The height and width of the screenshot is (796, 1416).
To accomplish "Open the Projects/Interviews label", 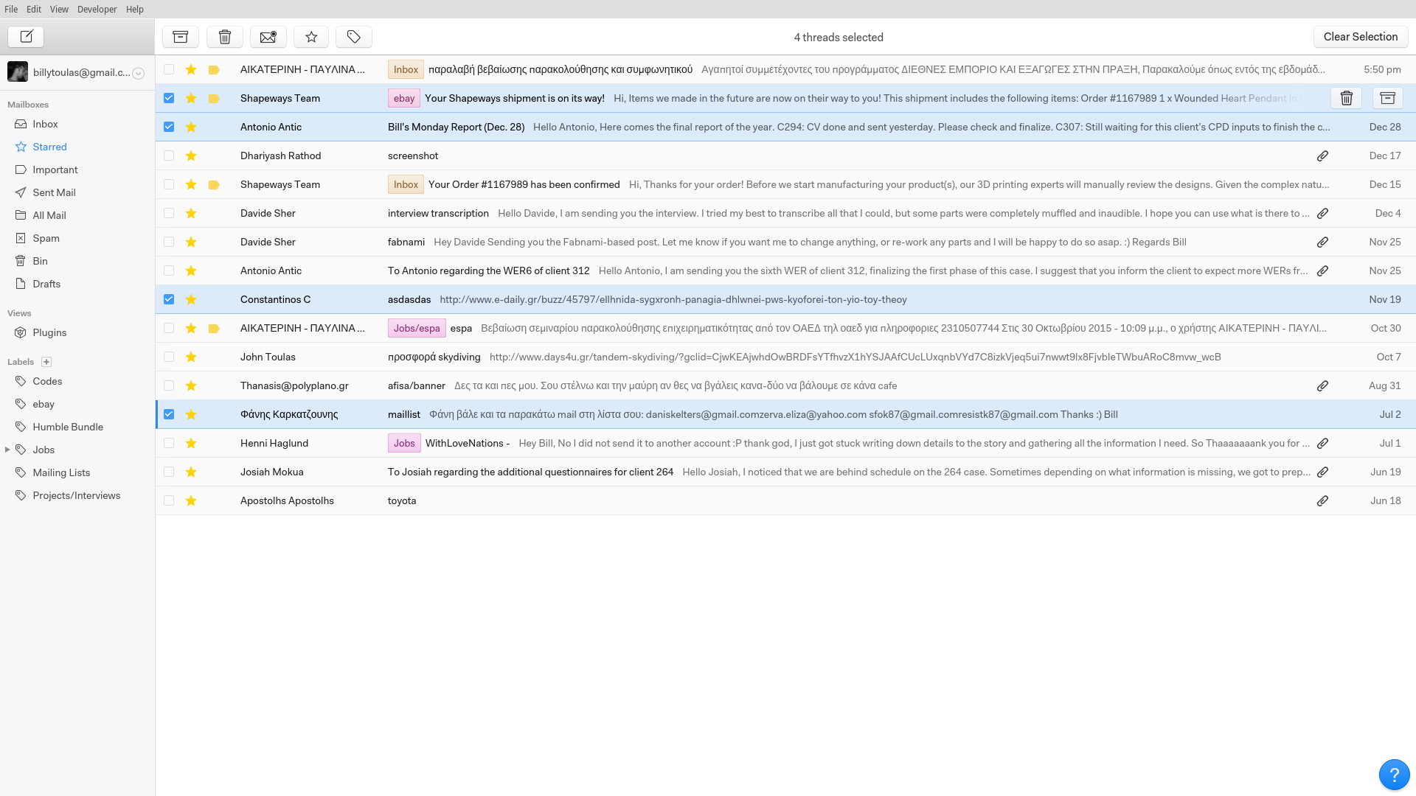I will click(77, 495).
